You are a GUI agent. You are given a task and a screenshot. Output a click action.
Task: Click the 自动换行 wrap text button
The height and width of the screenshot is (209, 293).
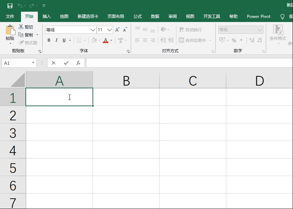[190, 30]
